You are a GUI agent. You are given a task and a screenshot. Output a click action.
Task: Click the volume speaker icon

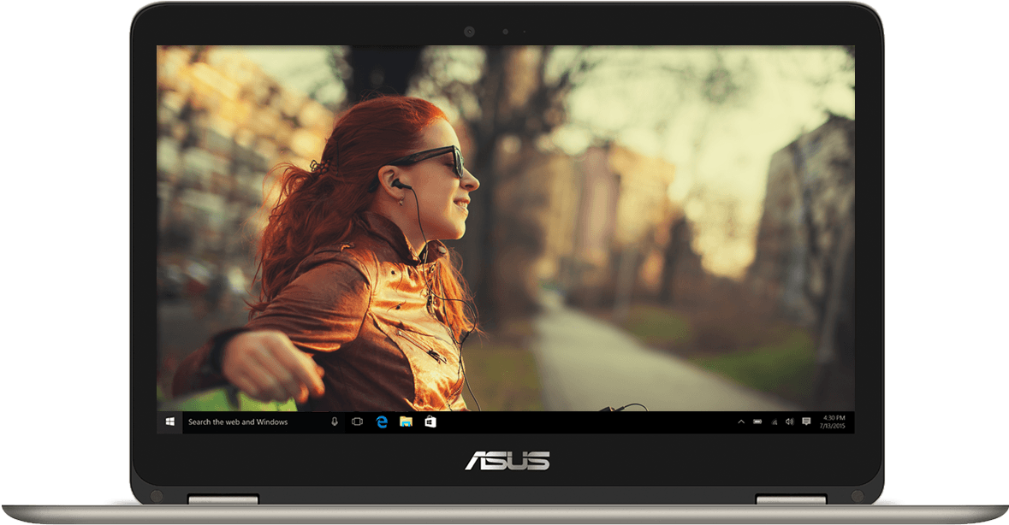(789, 422)
